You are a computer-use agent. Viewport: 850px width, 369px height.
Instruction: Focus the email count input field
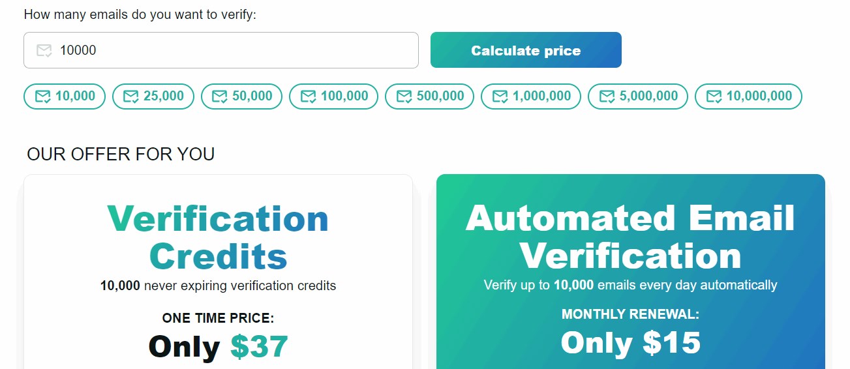235,50
